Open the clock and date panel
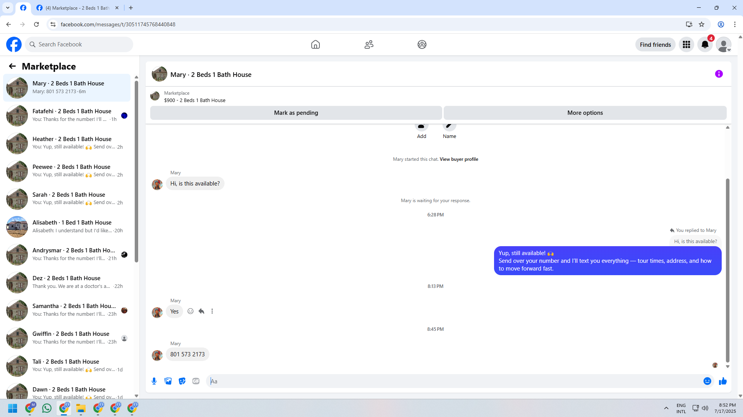This screenshot has width=743, height=417. tap(725, 408)
